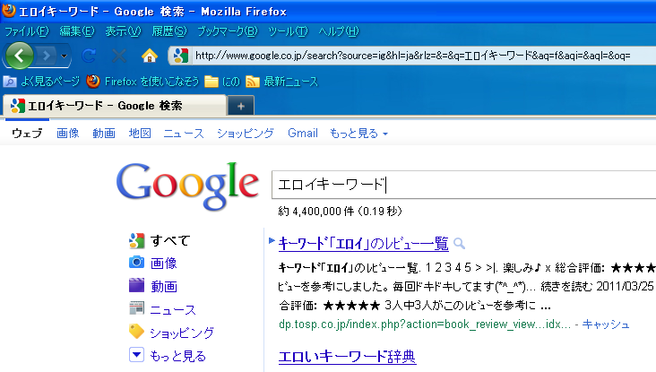Click magnifier preview icon beside first result
Screen dimensions: 656x372
459,244
